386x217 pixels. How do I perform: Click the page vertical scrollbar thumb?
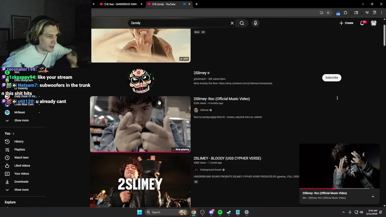click(384, 35)
